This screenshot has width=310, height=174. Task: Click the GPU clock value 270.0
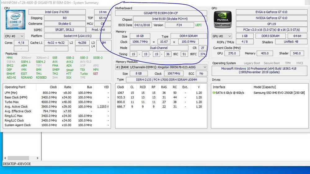tap(232, 53)
